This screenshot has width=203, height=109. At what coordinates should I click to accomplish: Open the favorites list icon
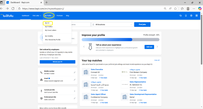click(x=182, y=8)
